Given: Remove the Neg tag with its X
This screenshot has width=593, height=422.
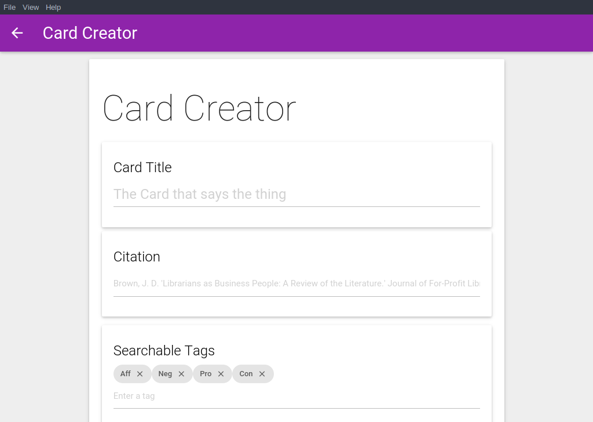Looking at the screenshot, I should (x=181, y=374).
